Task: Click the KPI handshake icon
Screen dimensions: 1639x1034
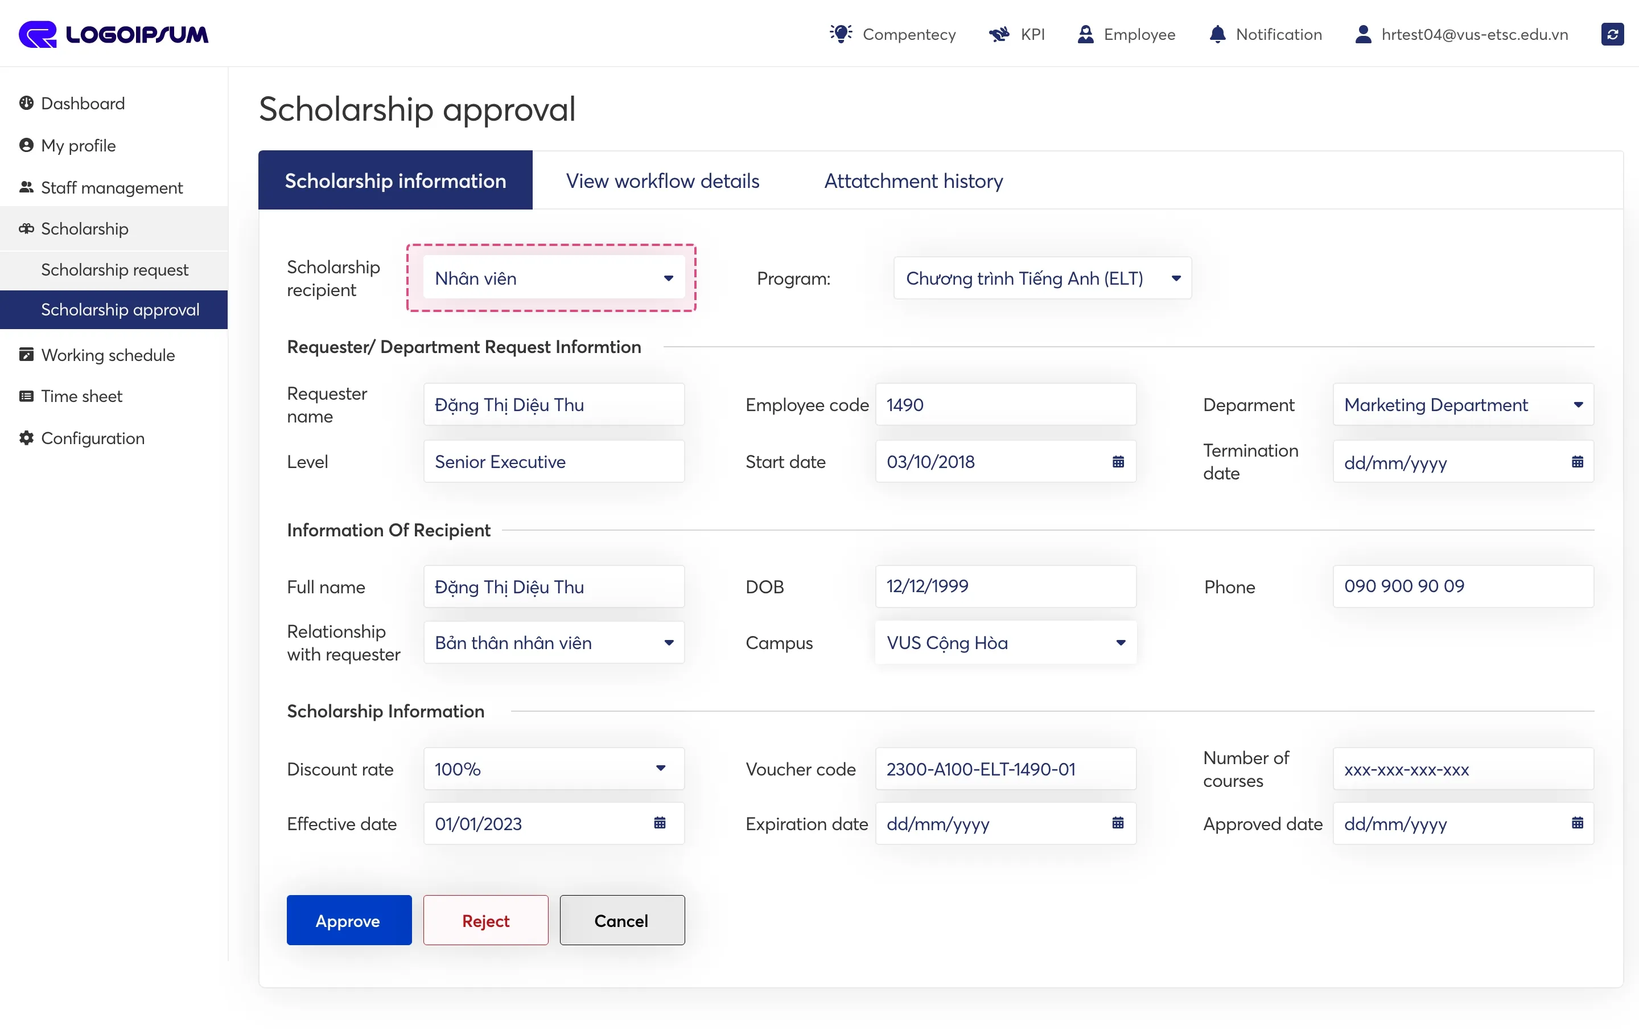Action: point(999,34)
